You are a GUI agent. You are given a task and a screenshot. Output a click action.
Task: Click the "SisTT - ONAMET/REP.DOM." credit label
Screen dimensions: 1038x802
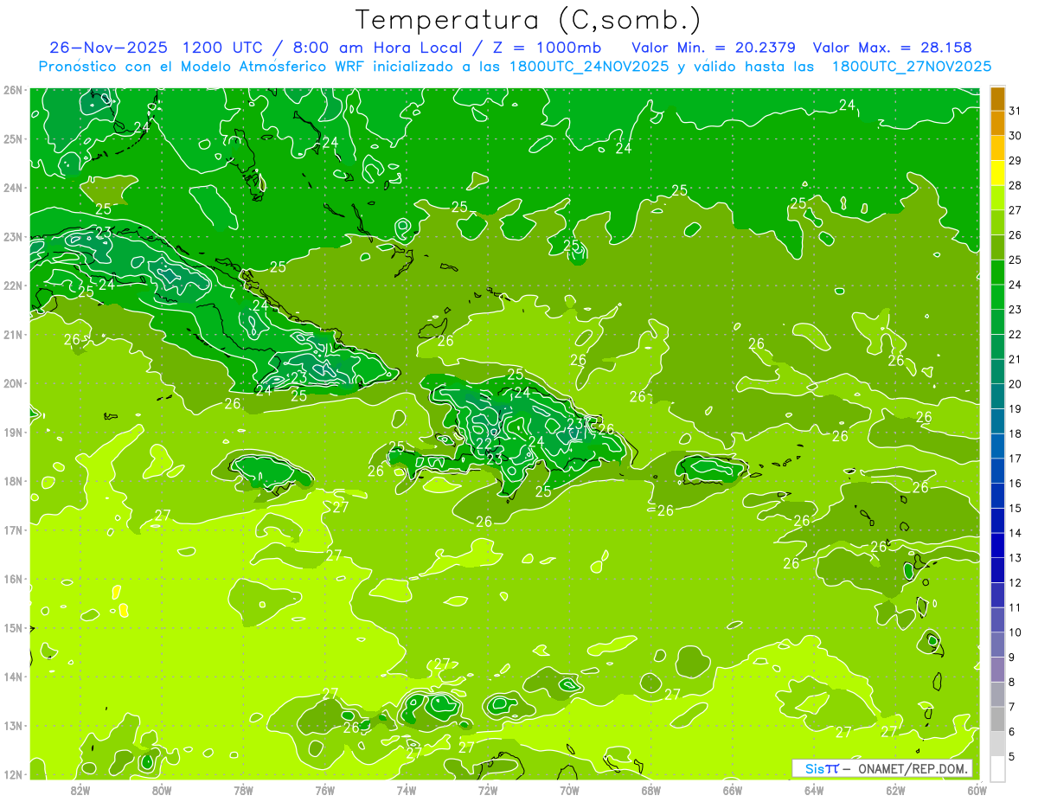pyautogui.click(x=882, y=767)
